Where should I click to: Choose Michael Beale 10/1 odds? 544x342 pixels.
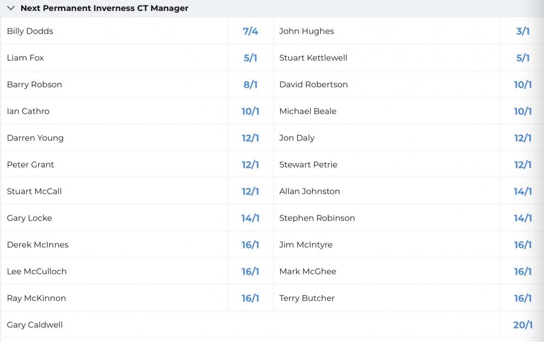coord(522,111)
